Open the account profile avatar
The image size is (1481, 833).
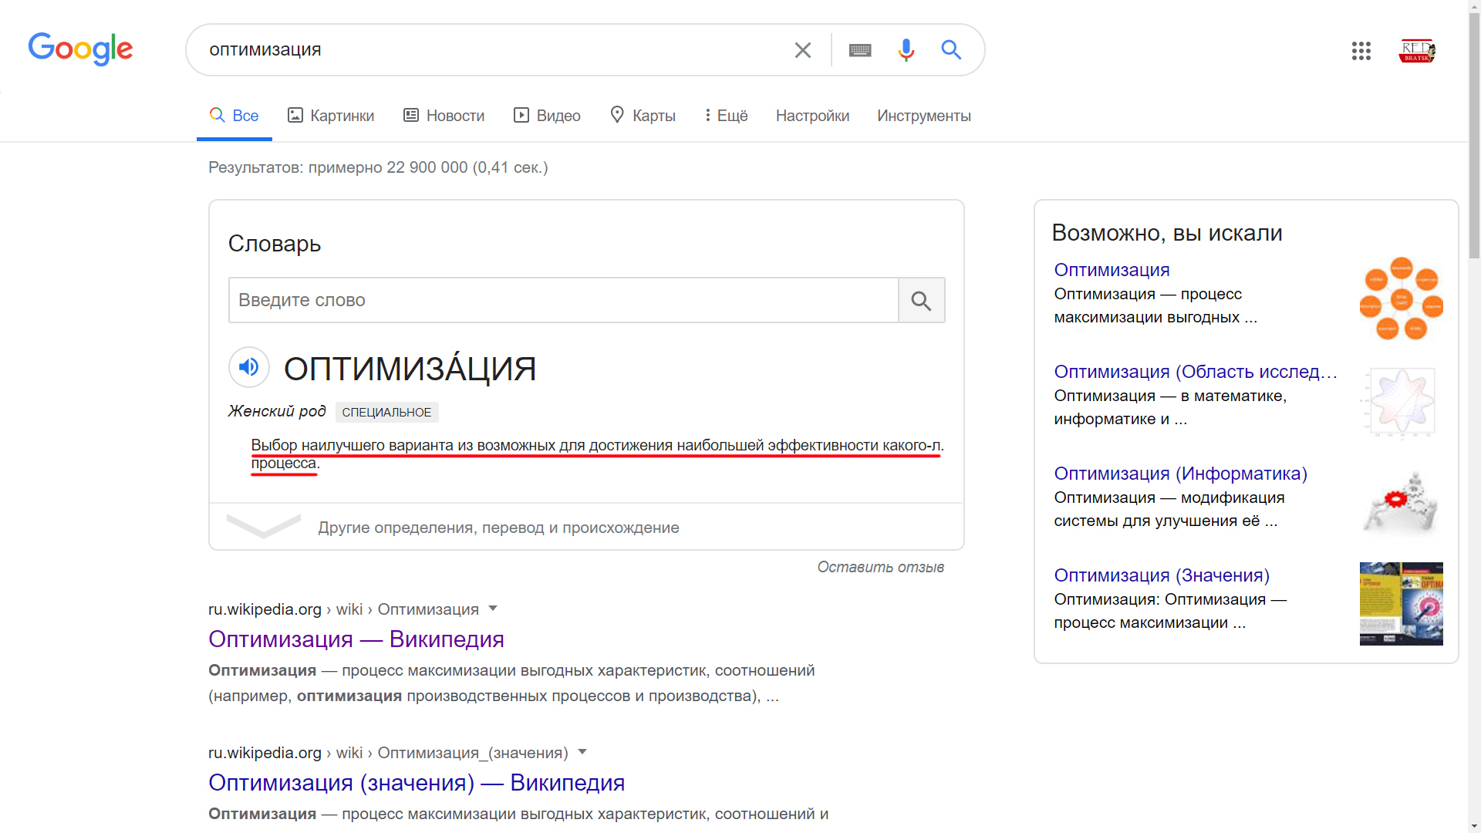tap(1417, 51)
